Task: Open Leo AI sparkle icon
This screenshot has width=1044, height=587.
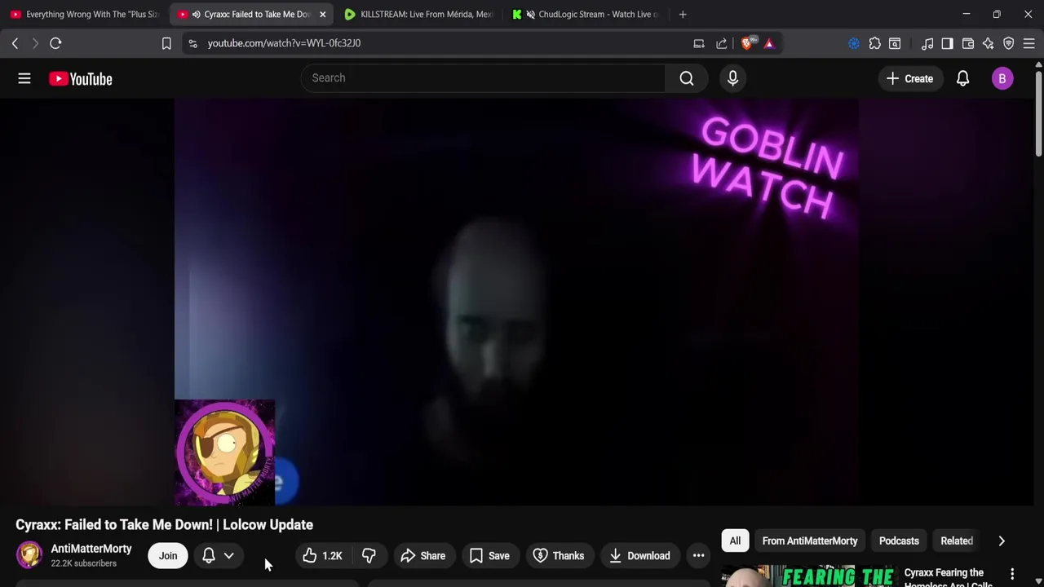Action: 989,43
